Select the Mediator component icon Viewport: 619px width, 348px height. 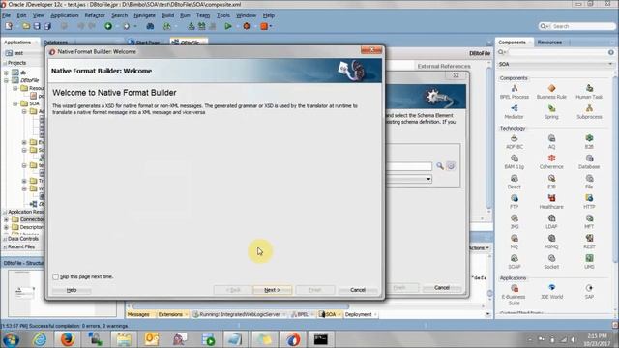tap(514, 108)
